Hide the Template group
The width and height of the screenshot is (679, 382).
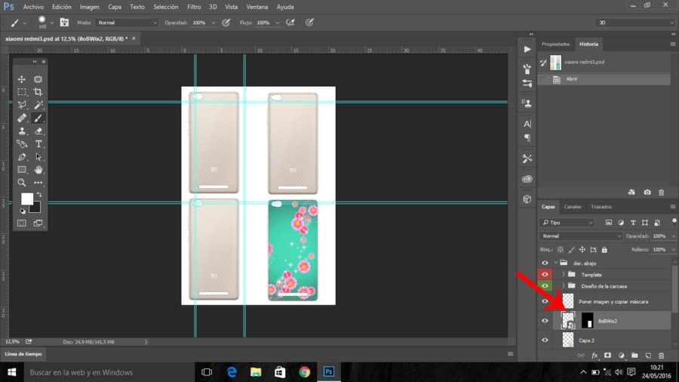(545, 275)
